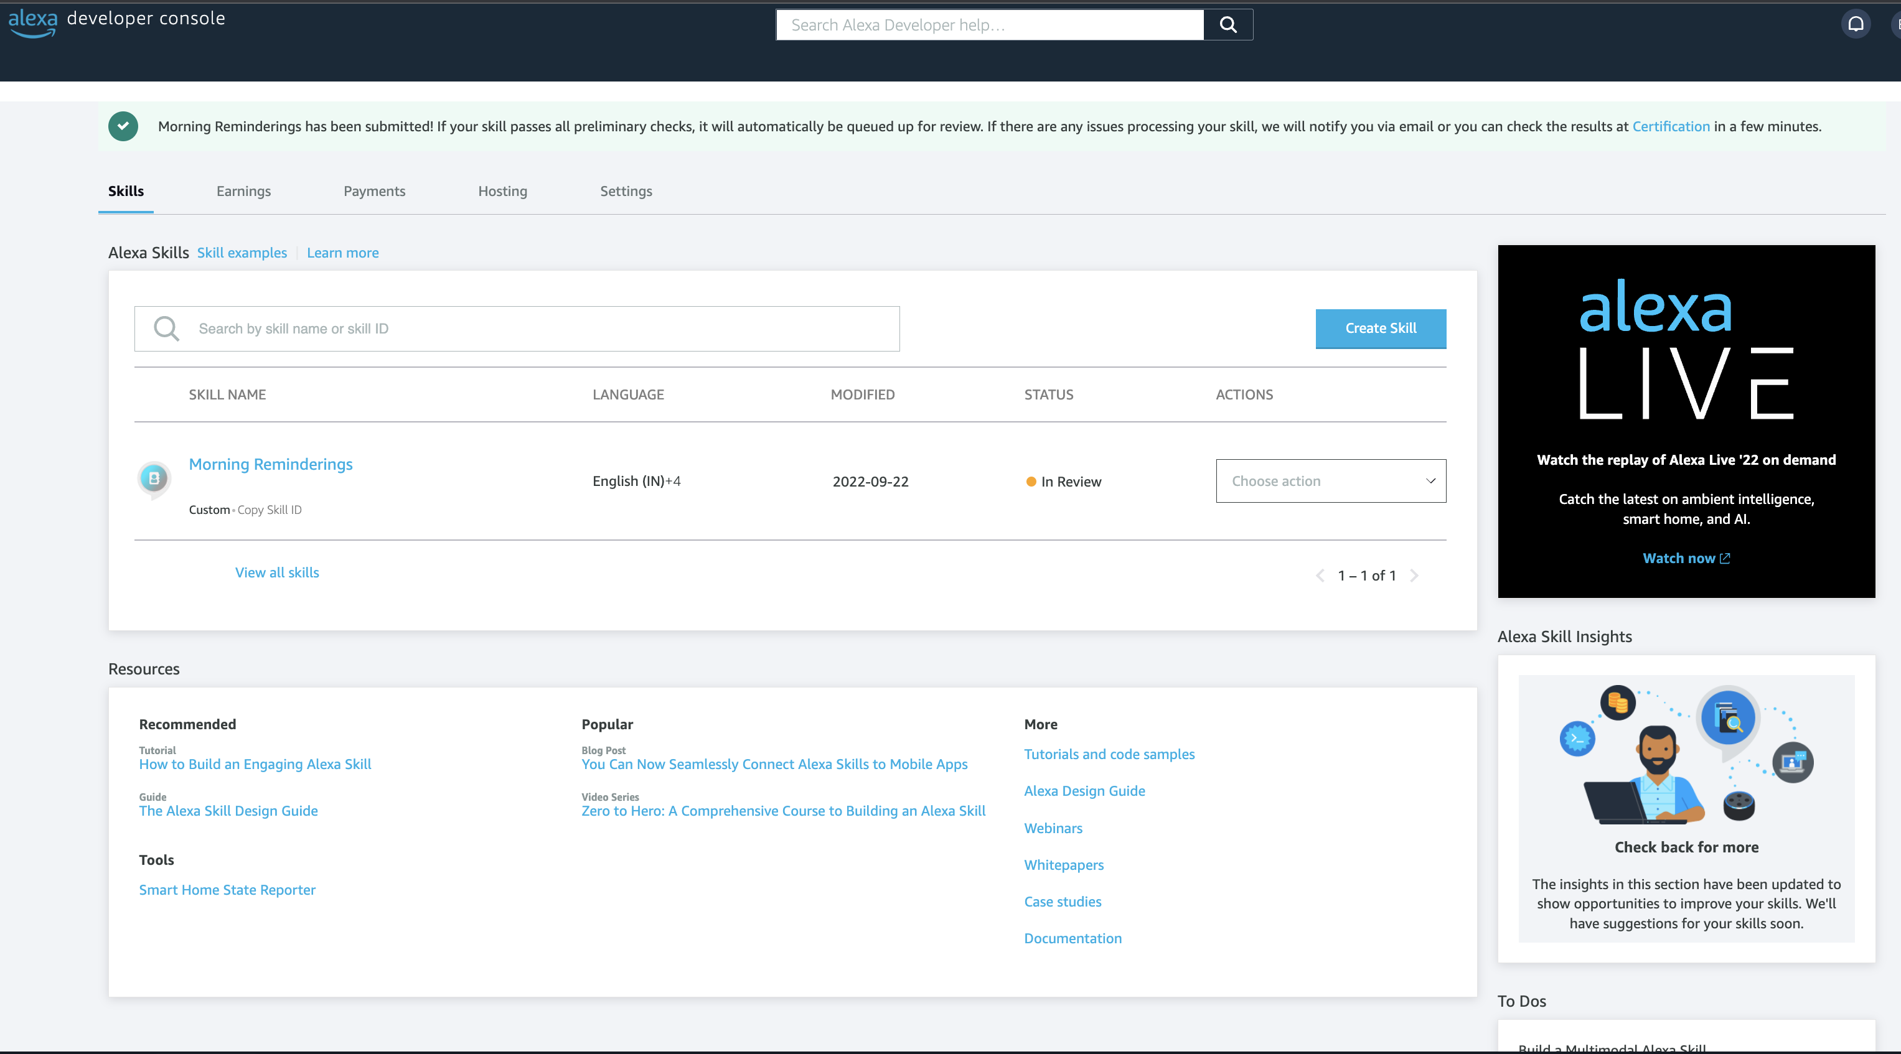This screenshot has width=1901, height=1054.
Task: Open the notifications bell icon
Action: click(1855, 25)
